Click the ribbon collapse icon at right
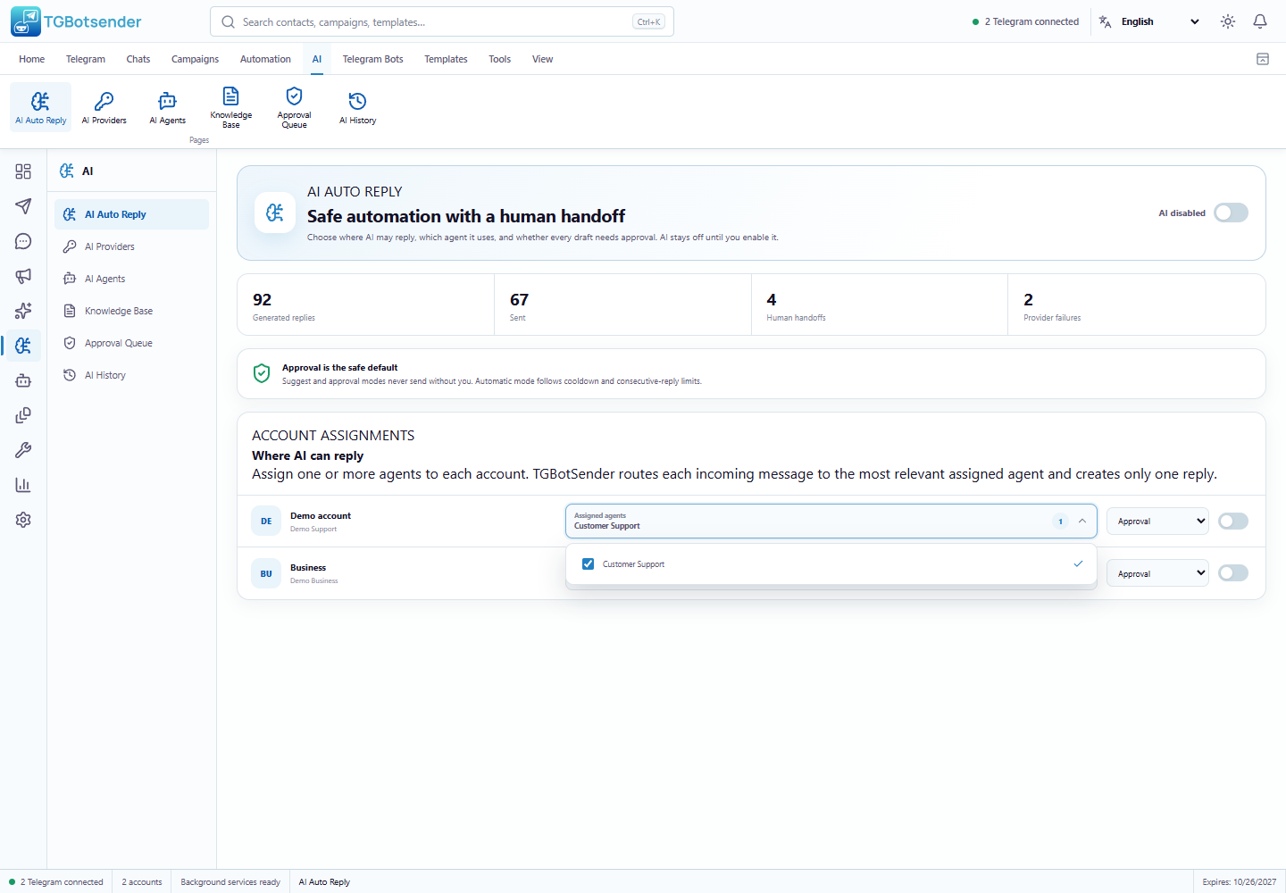 (1263, 59)
